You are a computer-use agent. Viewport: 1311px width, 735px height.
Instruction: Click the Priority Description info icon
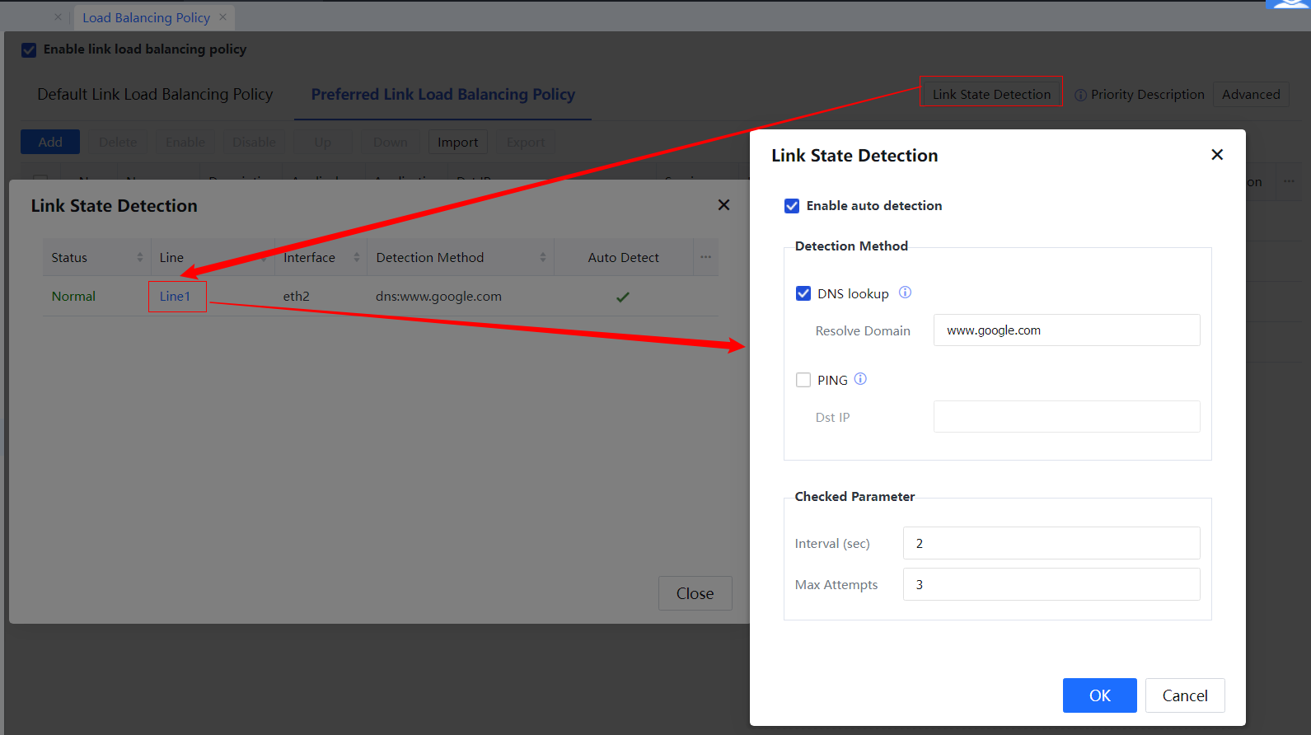point(1080,96)
